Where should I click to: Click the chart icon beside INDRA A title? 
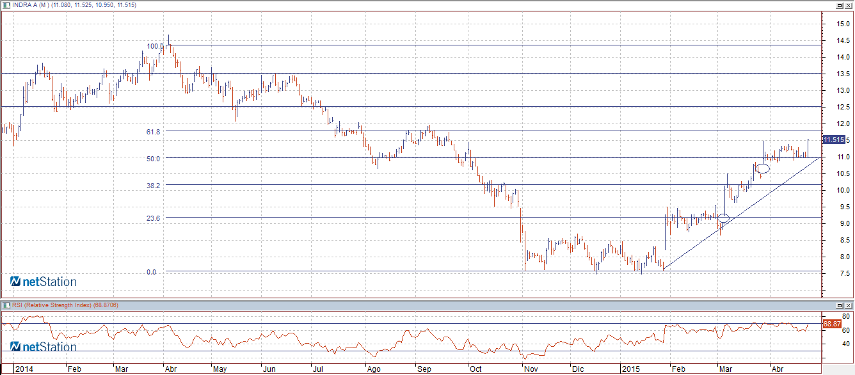coord(6,5)
